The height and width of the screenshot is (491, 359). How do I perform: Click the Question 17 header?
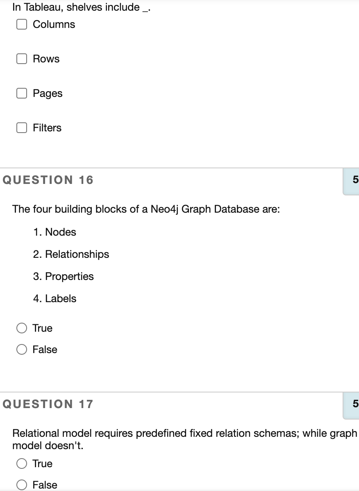[x=48, y=404]
